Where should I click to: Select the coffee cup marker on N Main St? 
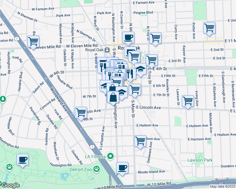(128, 38)
